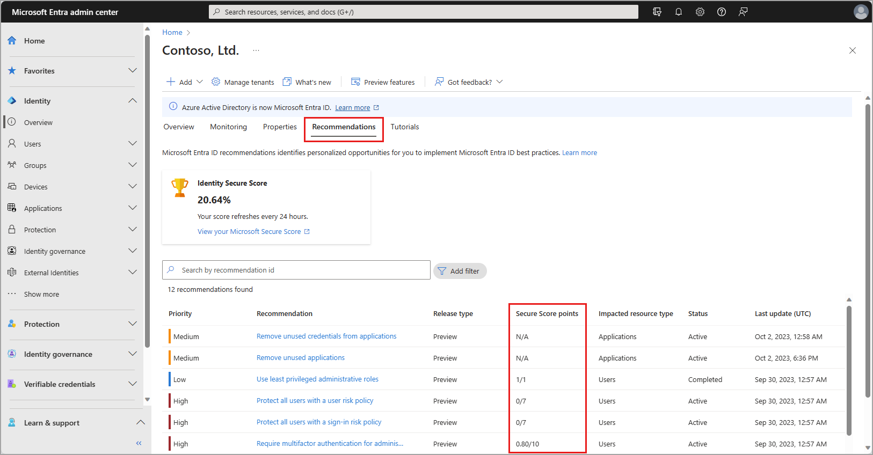Open Use least privileged administrative roles
Screen dimensions: 873x455
[317, 379]
